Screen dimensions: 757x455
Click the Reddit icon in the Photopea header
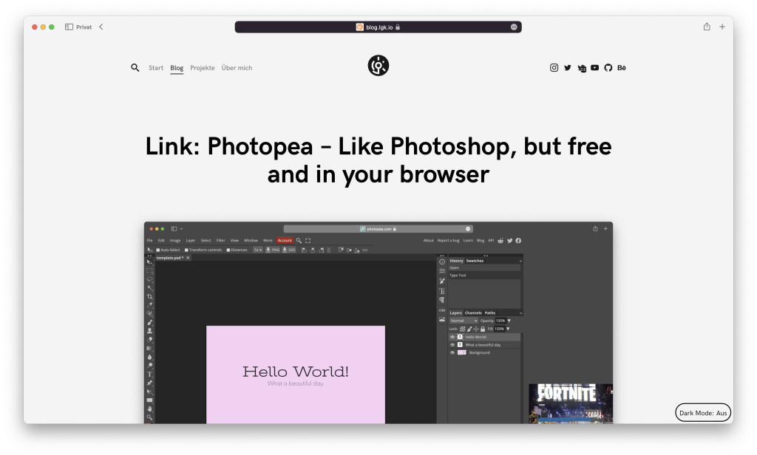500,240
